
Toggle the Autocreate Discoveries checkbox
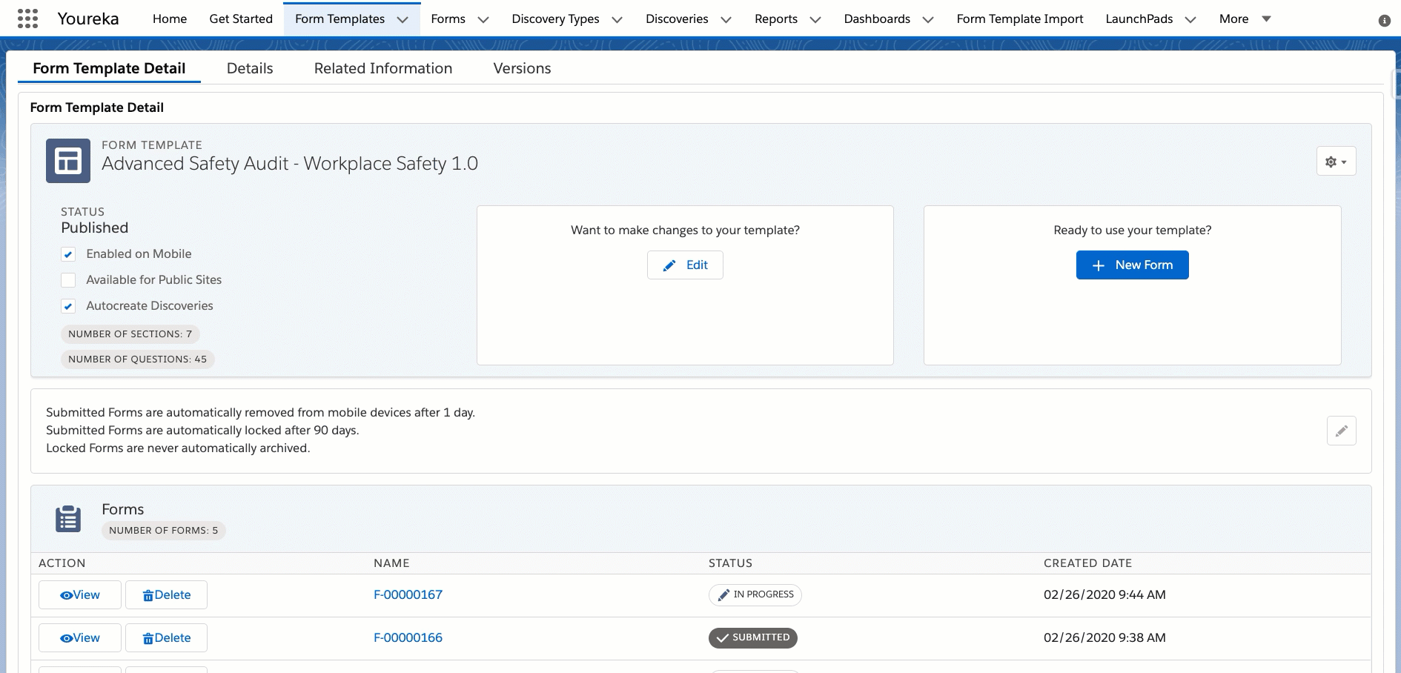[68, 306]
